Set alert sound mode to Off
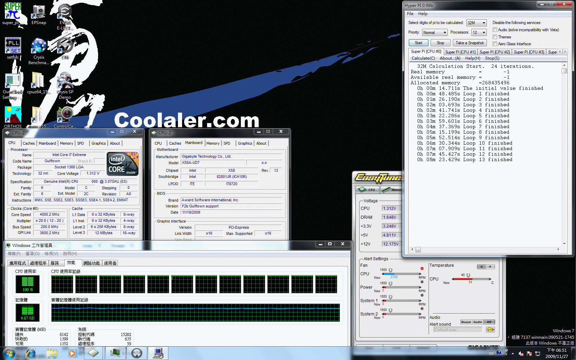Image resolution: width=576 pixels, height=360 pixels. tap(489, 322)
